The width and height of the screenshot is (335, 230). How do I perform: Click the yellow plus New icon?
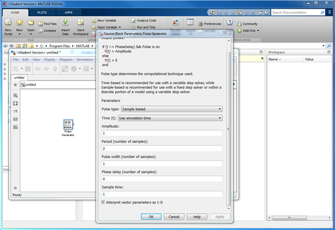coord(19,22)
